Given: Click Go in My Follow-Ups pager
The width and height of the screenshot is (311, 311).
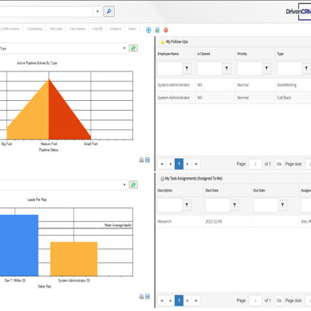Looking at the screenshot, I should coord(279,164).
